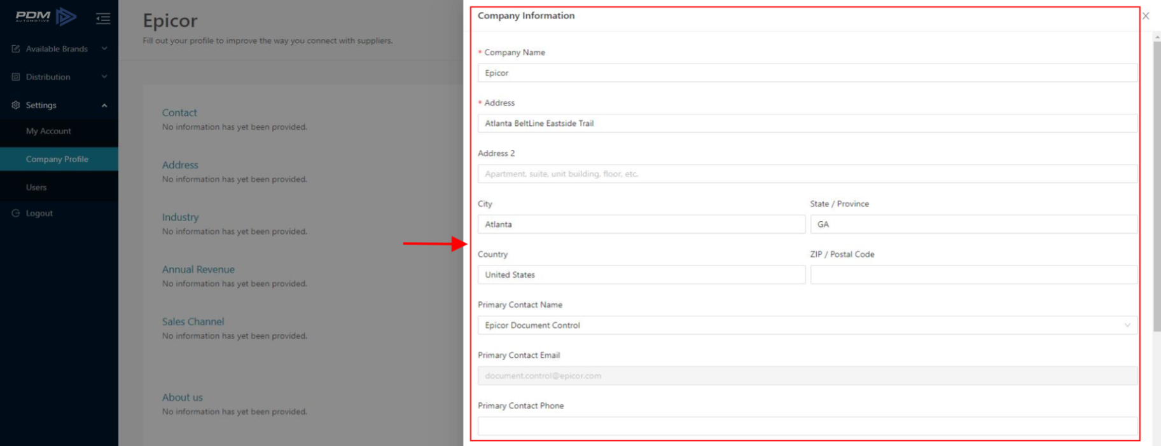
Task: Click the ZIP / Postal Code label
Action: 842,254
